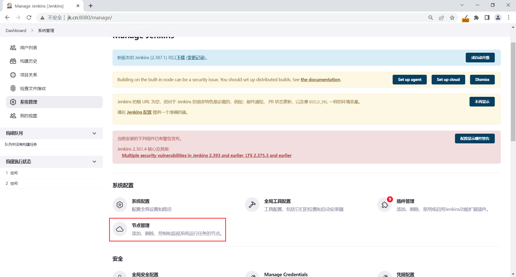
Task: Switch to the Manage Jenkins browser tab
Action: click(x=43, y=6)
